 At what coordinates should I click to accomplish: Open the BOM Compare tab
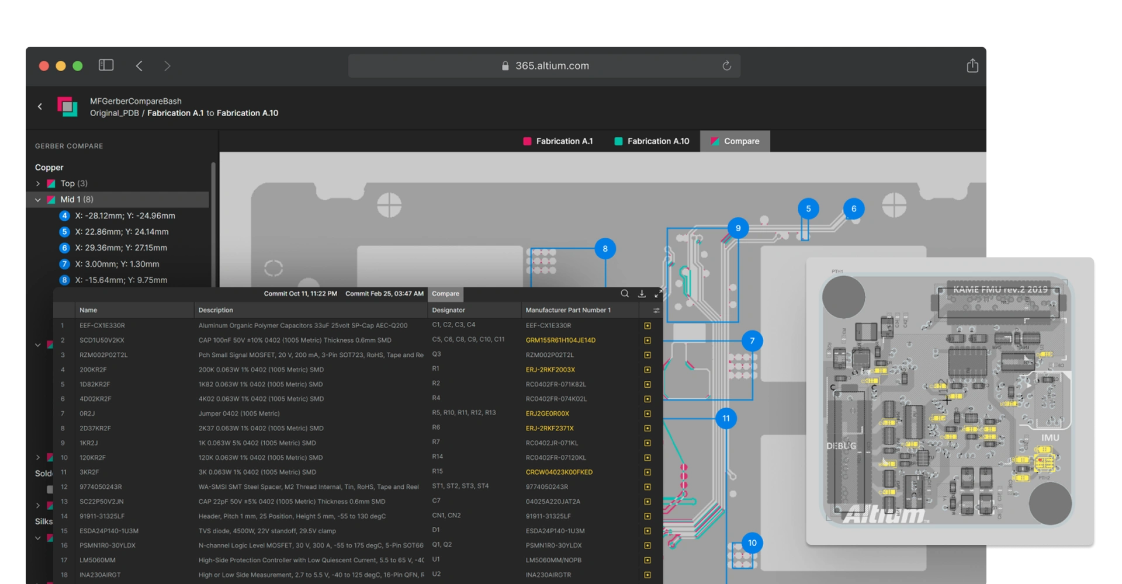tap(445, 294)
